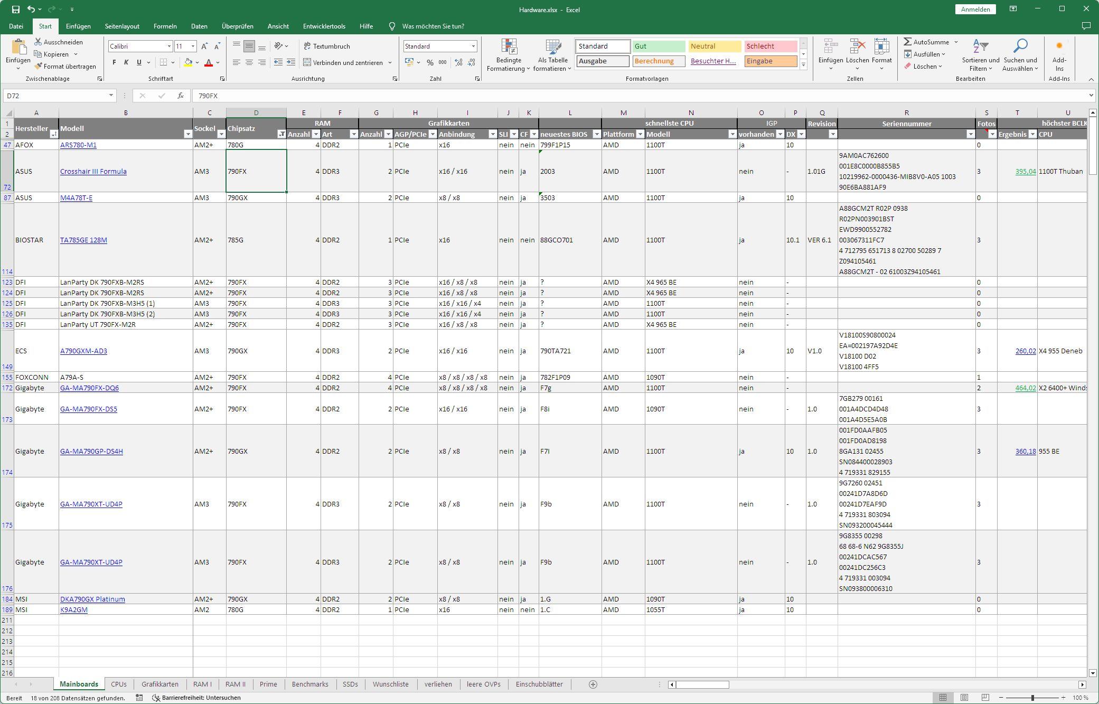
Task: Open Als Tabelle formatieren icon
Action: tap(553, 47)
